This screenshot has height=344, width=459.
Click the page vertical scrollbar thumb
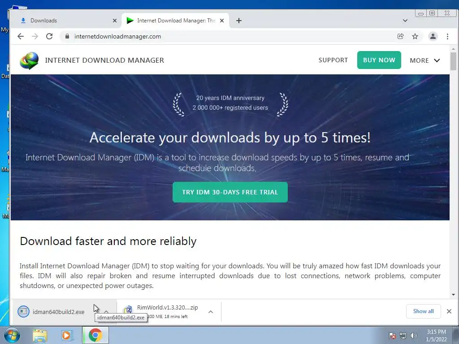(x=454, y=61)
